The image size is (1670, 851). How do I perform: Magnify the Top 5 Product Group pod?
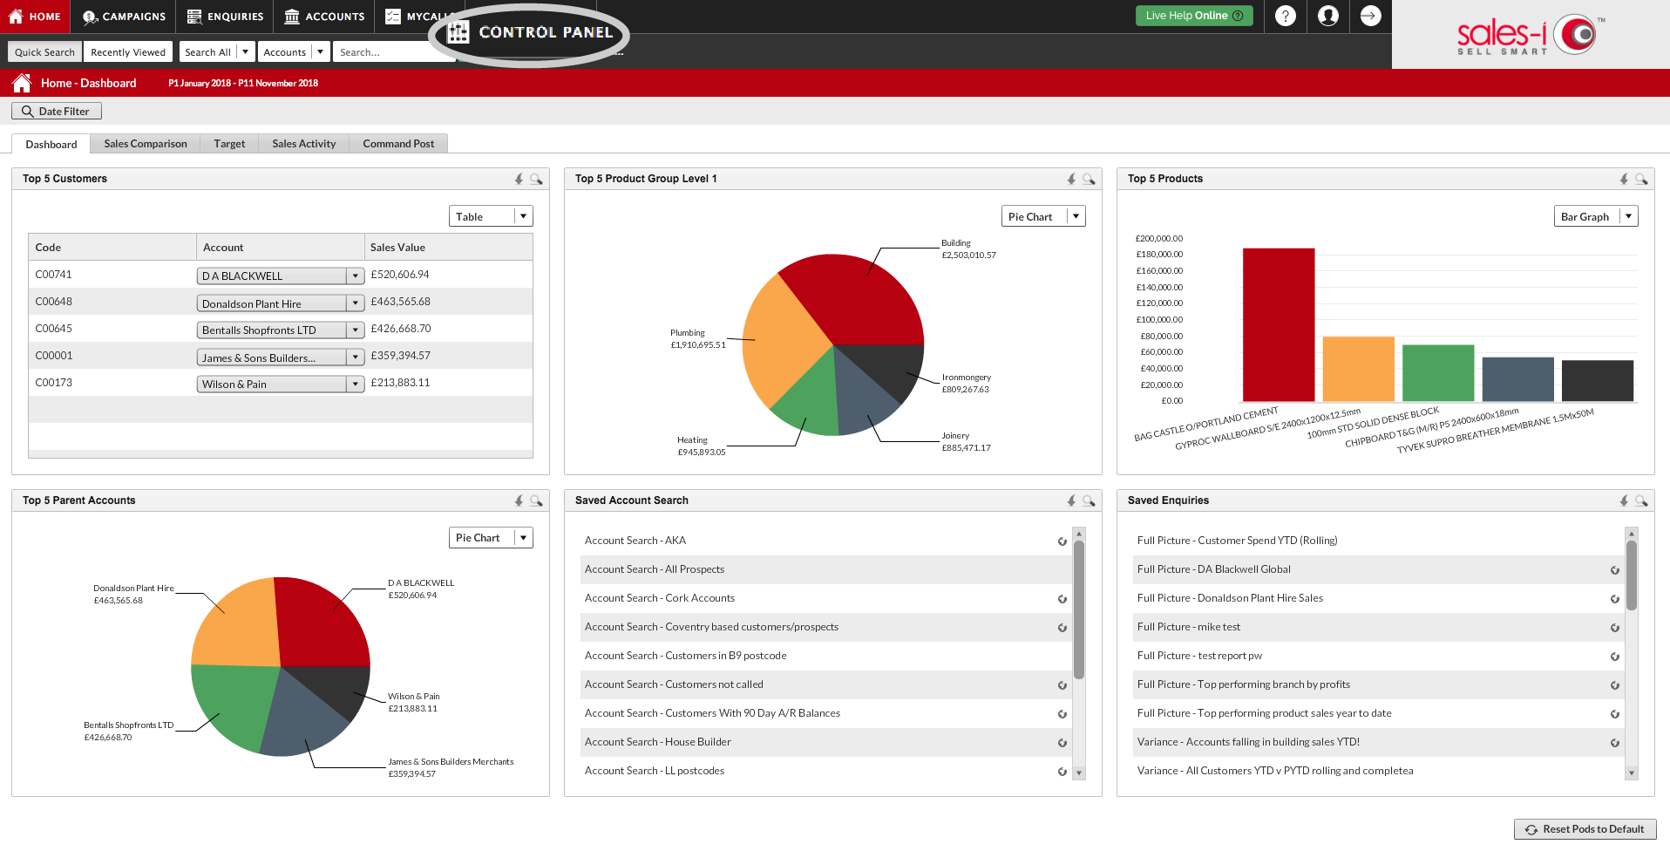(1090, 179)
